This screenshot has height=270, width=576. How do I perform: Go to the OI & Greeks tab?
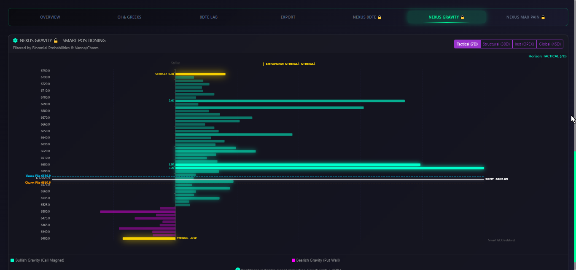[x=129, y=17]
